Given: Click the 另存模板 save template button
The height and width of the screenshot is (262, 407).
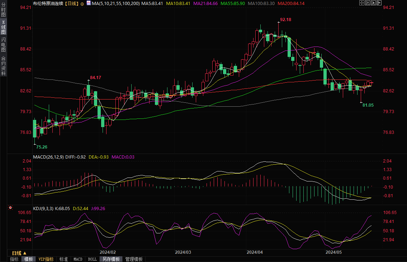Looking at the screenshot, I should pos(110,259).
